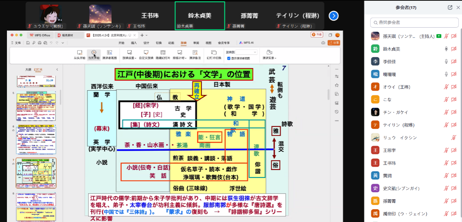Click the history clock icon in side strip
The image size is (462, 222).
tap(337, 112)
